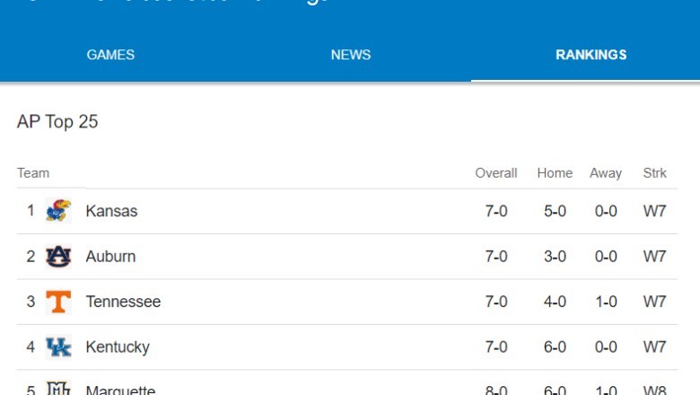Viewport: 700px width, 395px height.
Task: Click the Strk column header
Action: pyautogui.click(x=654, y=173)
